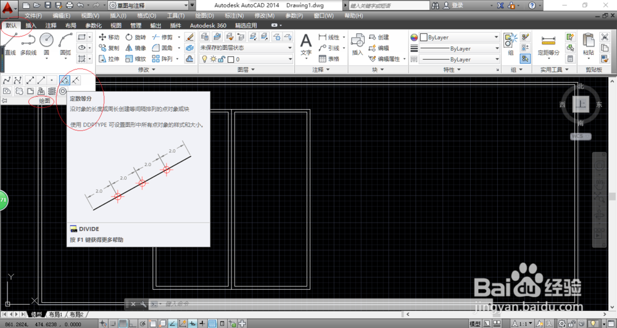
Task: Toggle snap mode in status bar
Action: point(113,324)
